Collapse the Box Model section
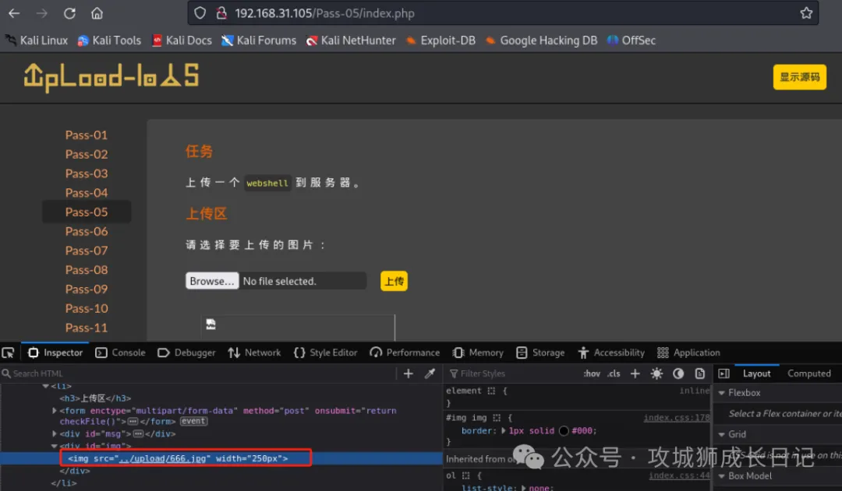 722,476
